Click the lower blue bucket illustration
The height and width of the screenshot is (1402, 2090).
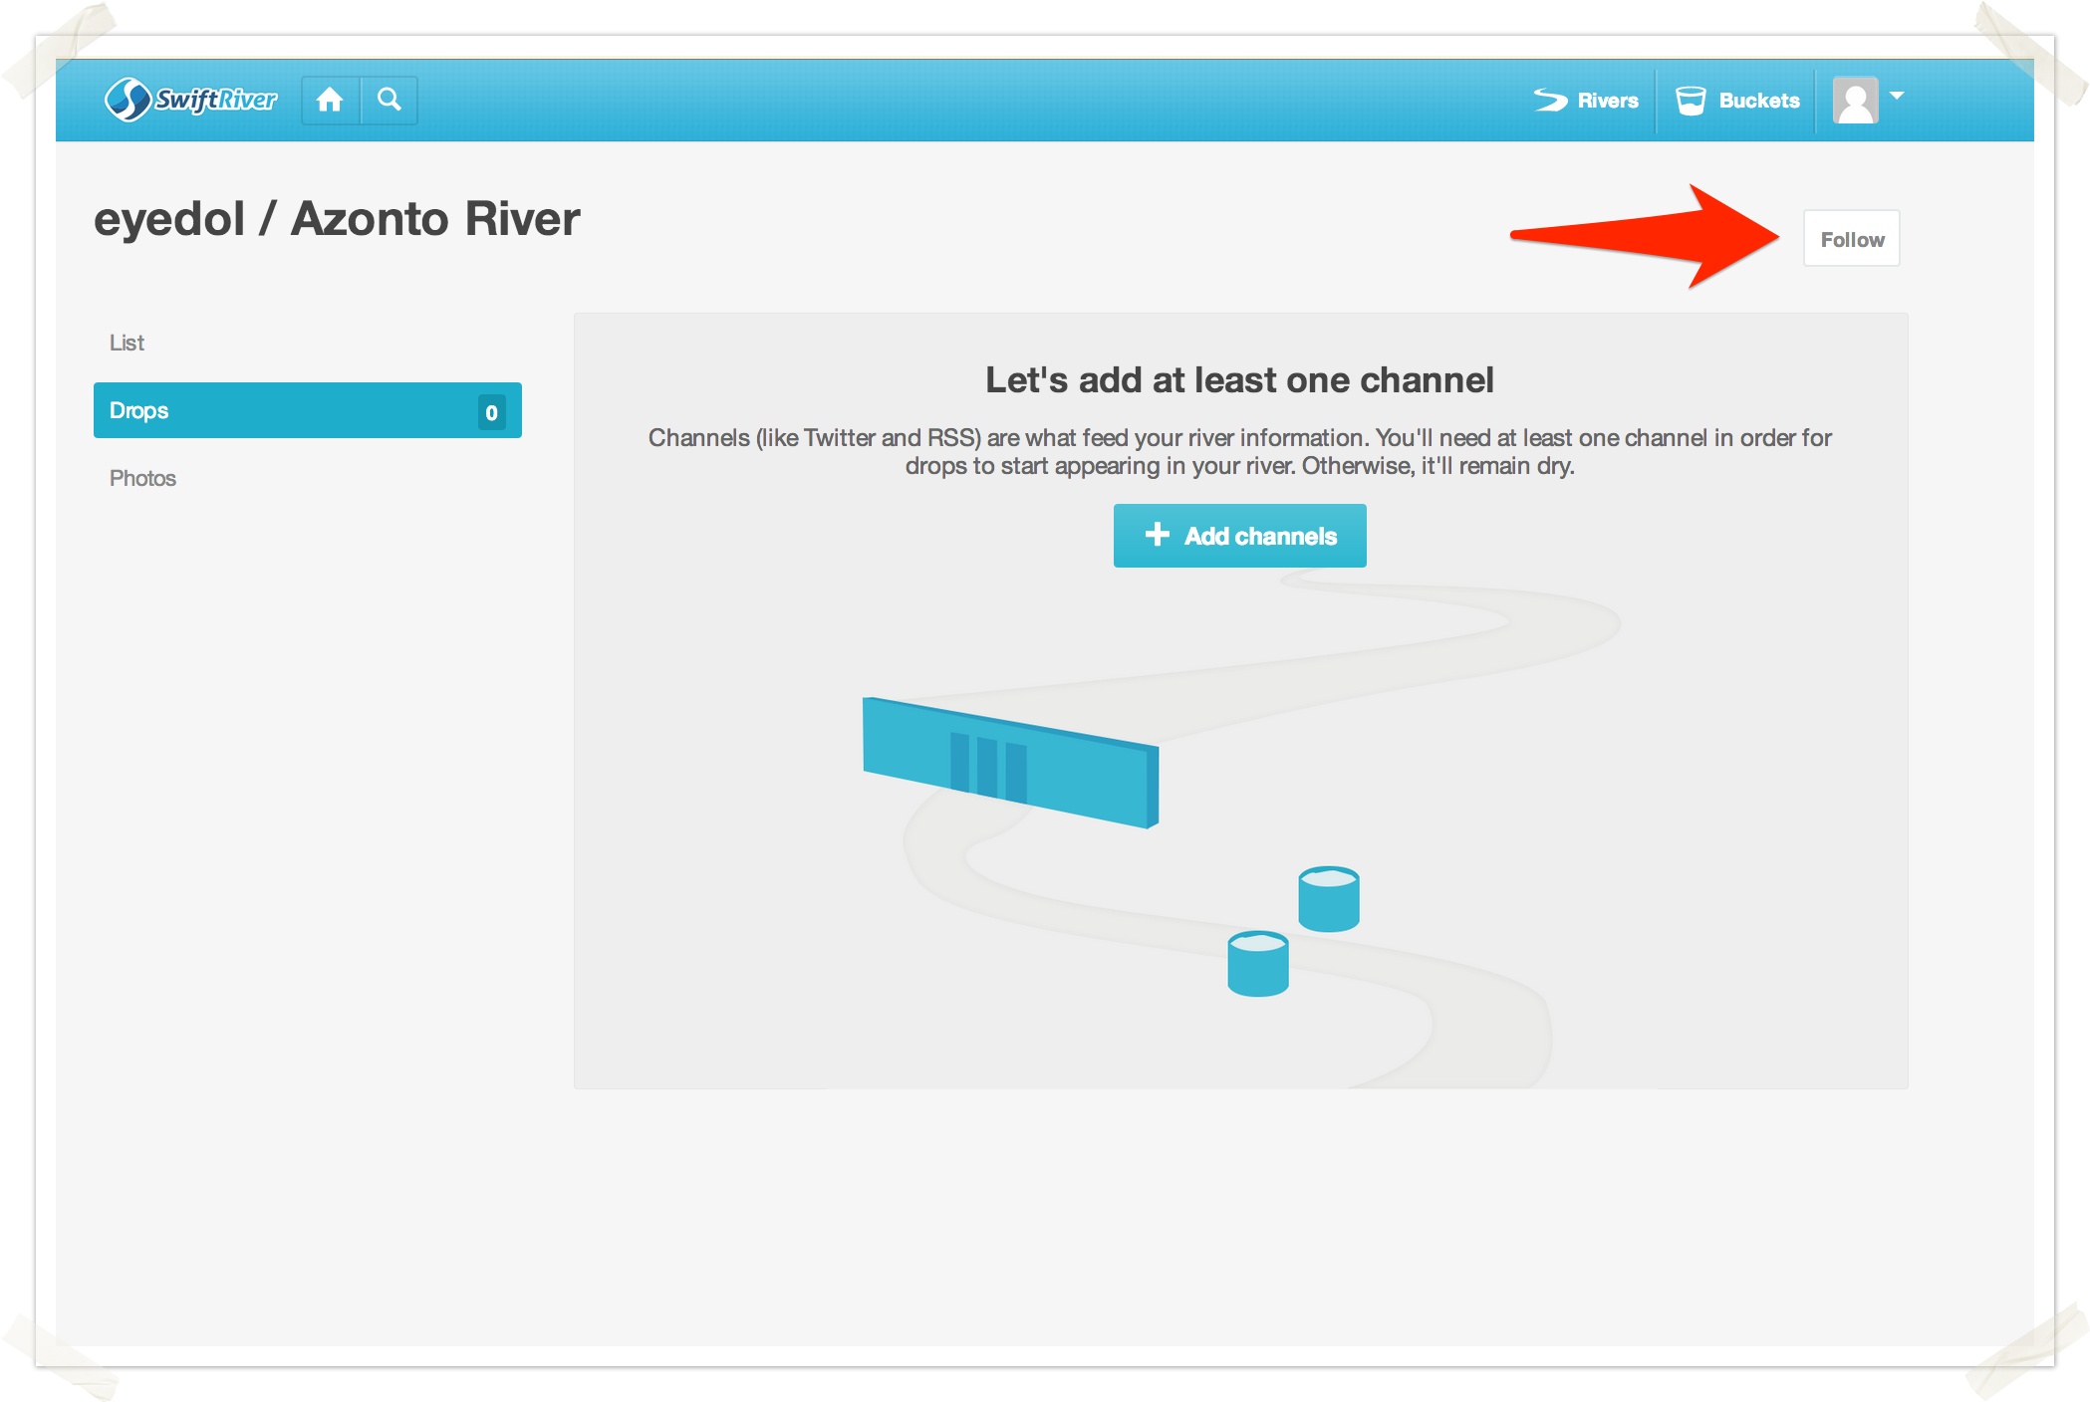[1257, 963]
